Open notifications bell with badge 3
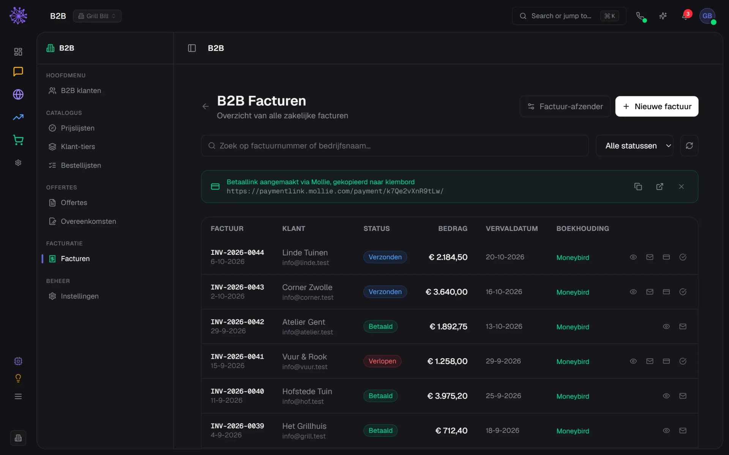The height and width of the screenshot is (455, 729). pyautogui.click(x=686, y=16)
